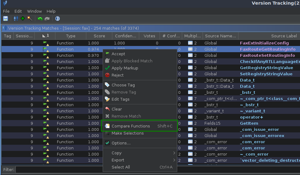Click the Score column header
Image resolution: width=300 pixels, height=175 pixels.
pyautogui.click(x=99, y=36)
